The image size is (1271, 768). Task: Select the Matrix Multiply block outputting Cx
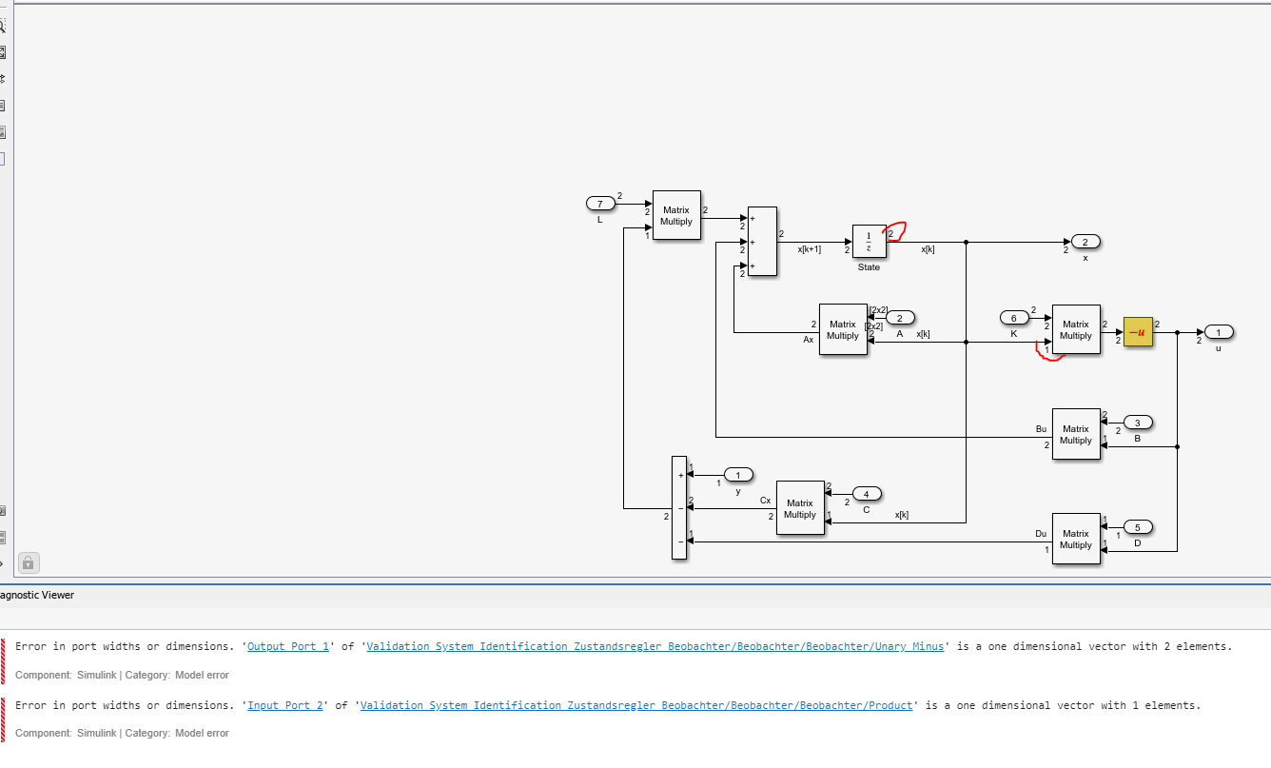pyautogui.click(x=800, y=508)
